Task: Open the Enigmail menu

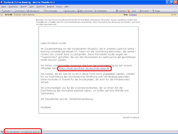Action: [x=50, y=7]
